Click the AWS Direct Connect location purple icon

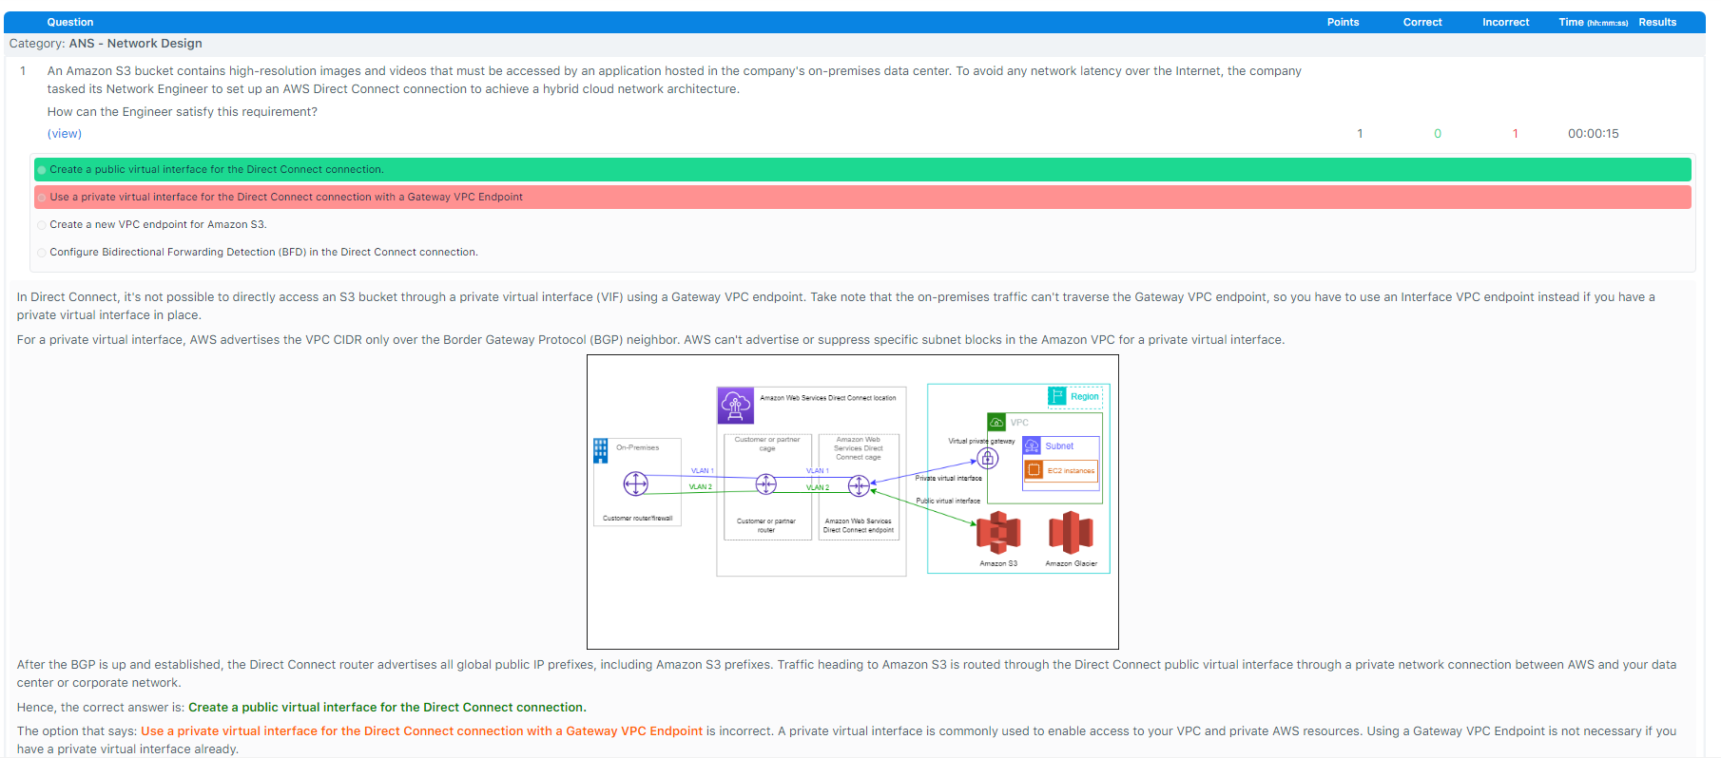[x=735, y=405]
